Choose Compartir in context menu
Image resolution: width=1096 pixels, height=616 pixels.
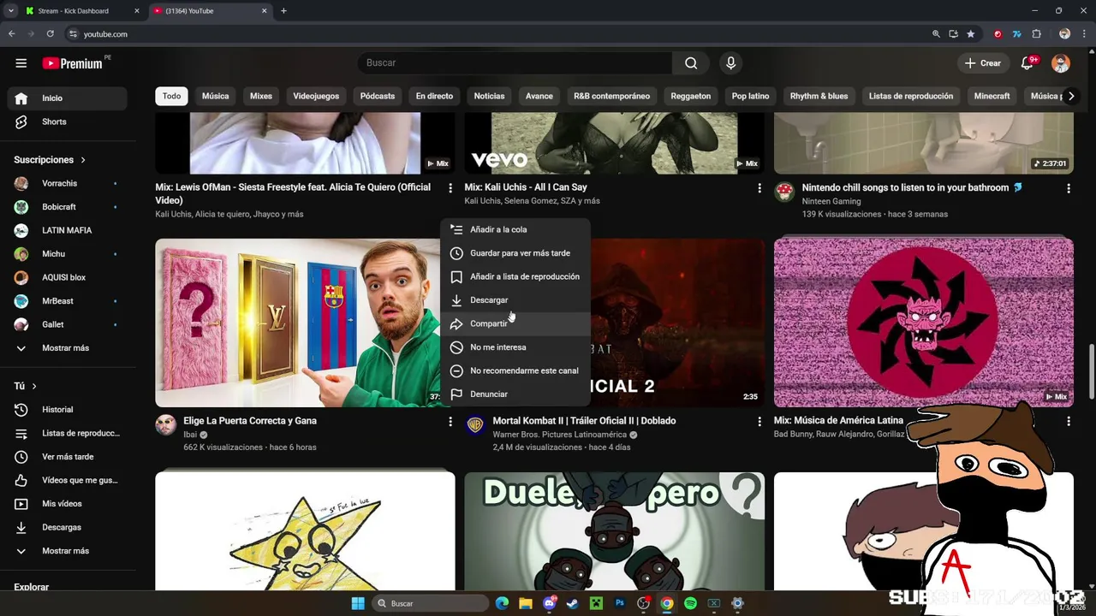pyautogui.click(x=515, y=323)
